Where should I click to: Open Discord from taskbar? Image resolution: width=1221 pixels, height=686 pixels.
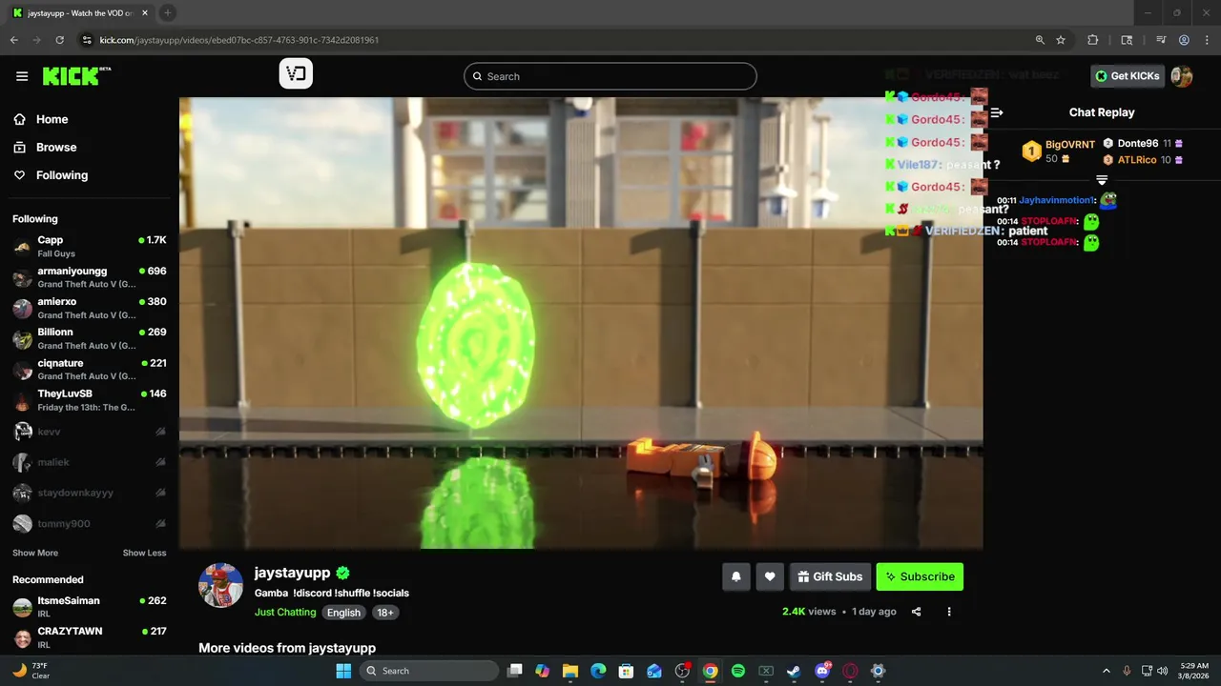(822, 671)
